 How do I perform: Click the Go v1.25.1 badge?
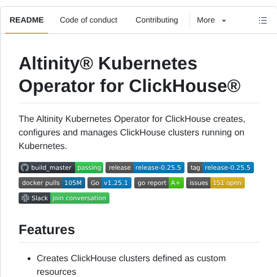[109, 183]
